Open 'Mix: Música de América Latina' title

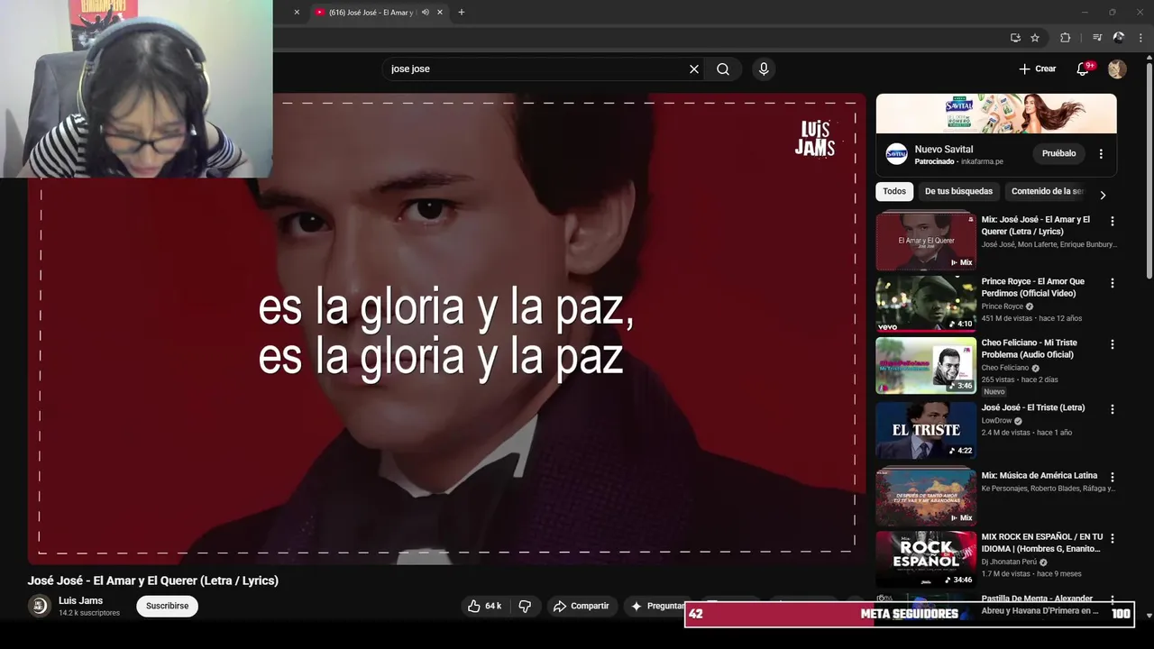click(x=1040, y=475)
